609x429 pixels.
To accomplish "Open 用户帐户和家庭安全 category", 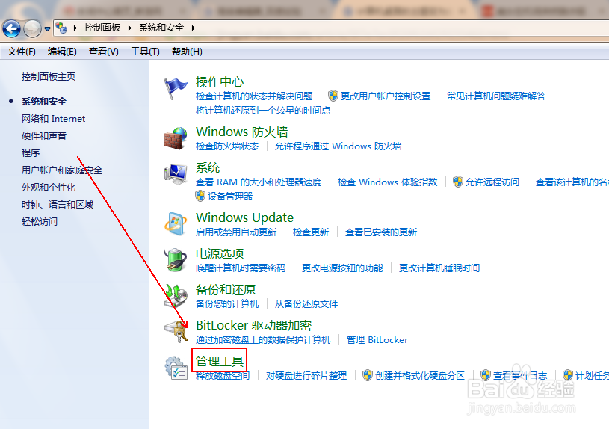I will (62, 170).
